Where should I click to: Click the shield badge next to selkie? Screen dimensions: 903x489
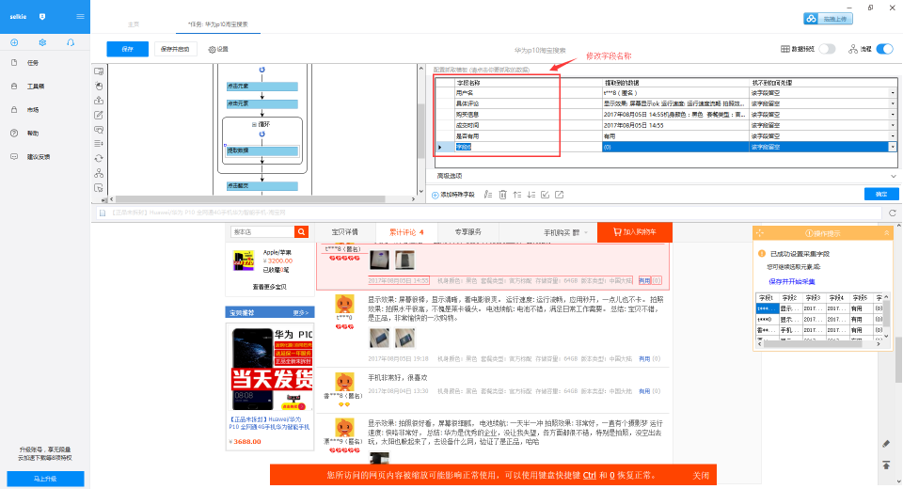(x=42, y=17)
